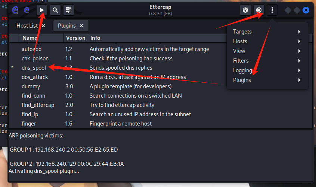Screen dimensions: 316x187
Task: Click the globe MITM menu icon
Action: click(245, 10)
